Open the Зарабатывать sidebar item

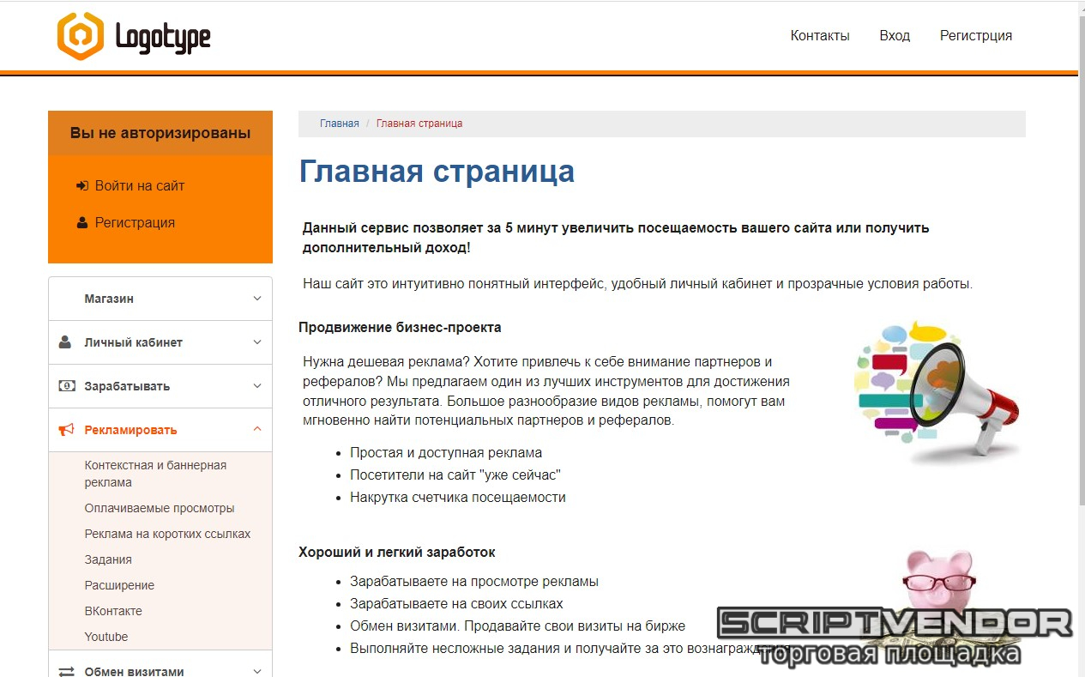click(160, 386)
